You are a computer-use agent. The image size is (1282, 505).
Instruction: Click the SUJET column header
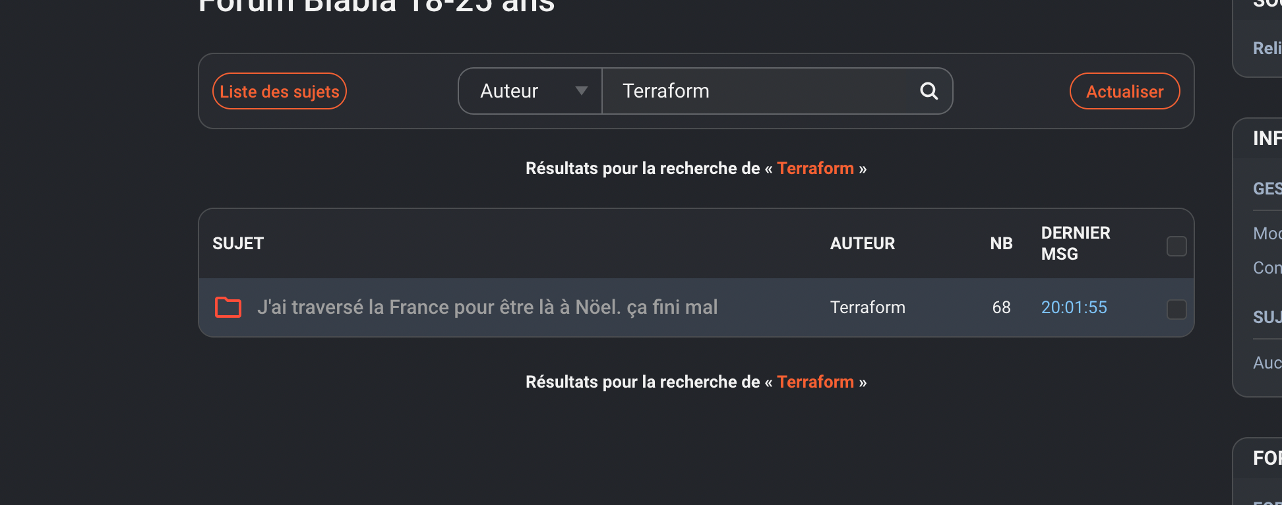(x=238, y=243)
